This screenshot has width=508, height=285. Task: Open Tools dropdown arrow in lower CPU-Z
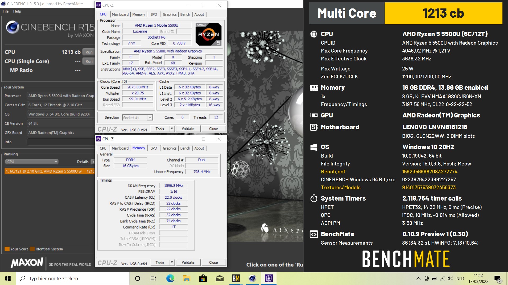pyautogui.click(x=172, y=263)
